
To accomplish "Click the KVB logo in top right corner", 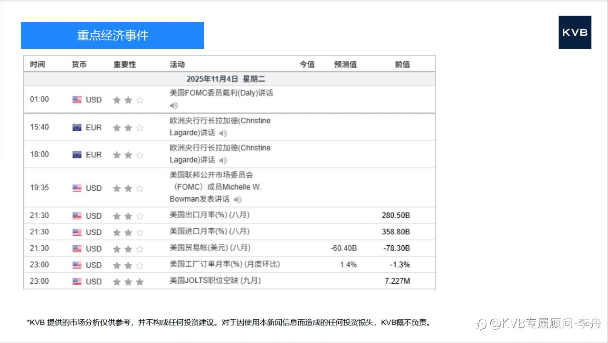I will pyautogui.click(x=575, y=33).
